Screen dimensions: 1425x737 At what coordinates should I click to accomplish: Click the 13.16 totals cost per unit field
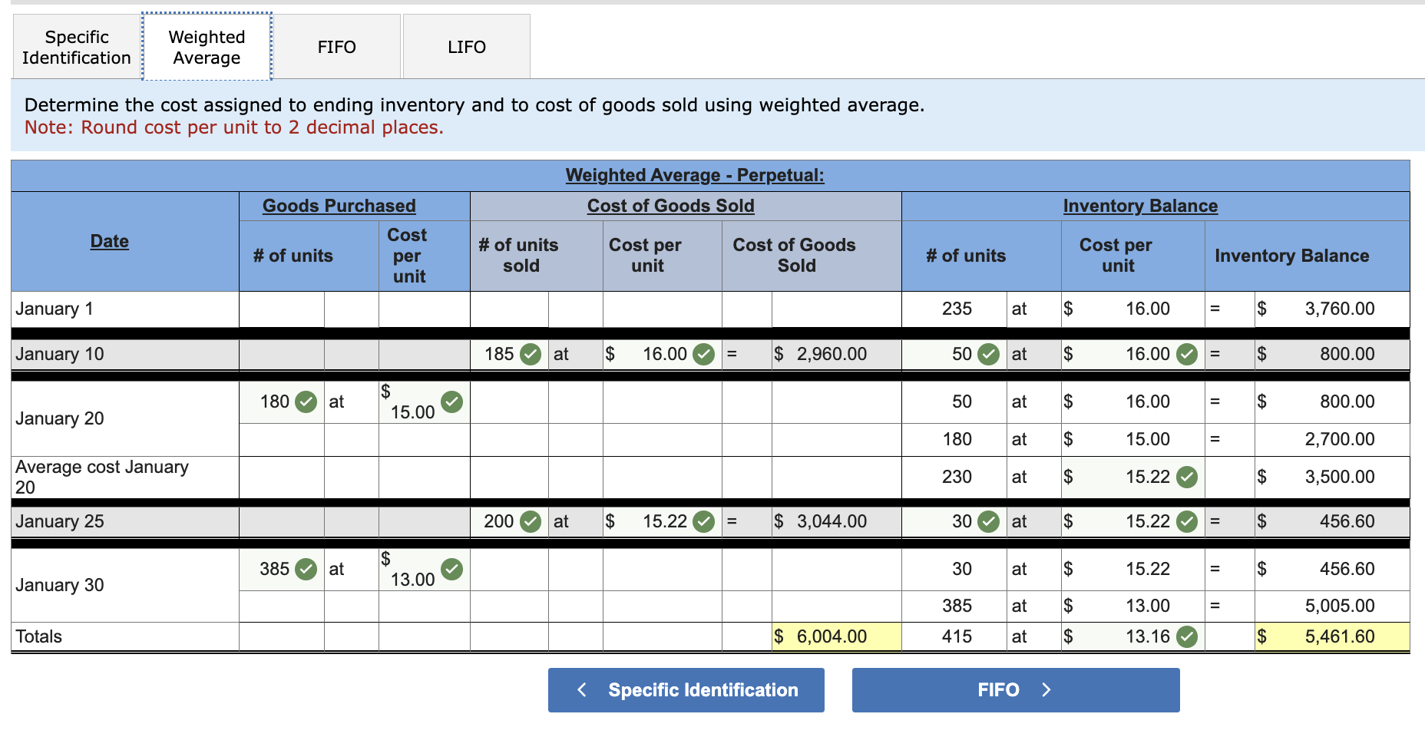[x=1133, y=636]
